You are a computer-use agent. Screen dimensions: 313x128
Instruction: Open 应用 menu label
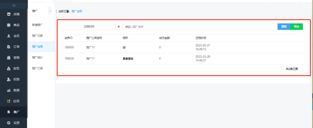[16, 101]
